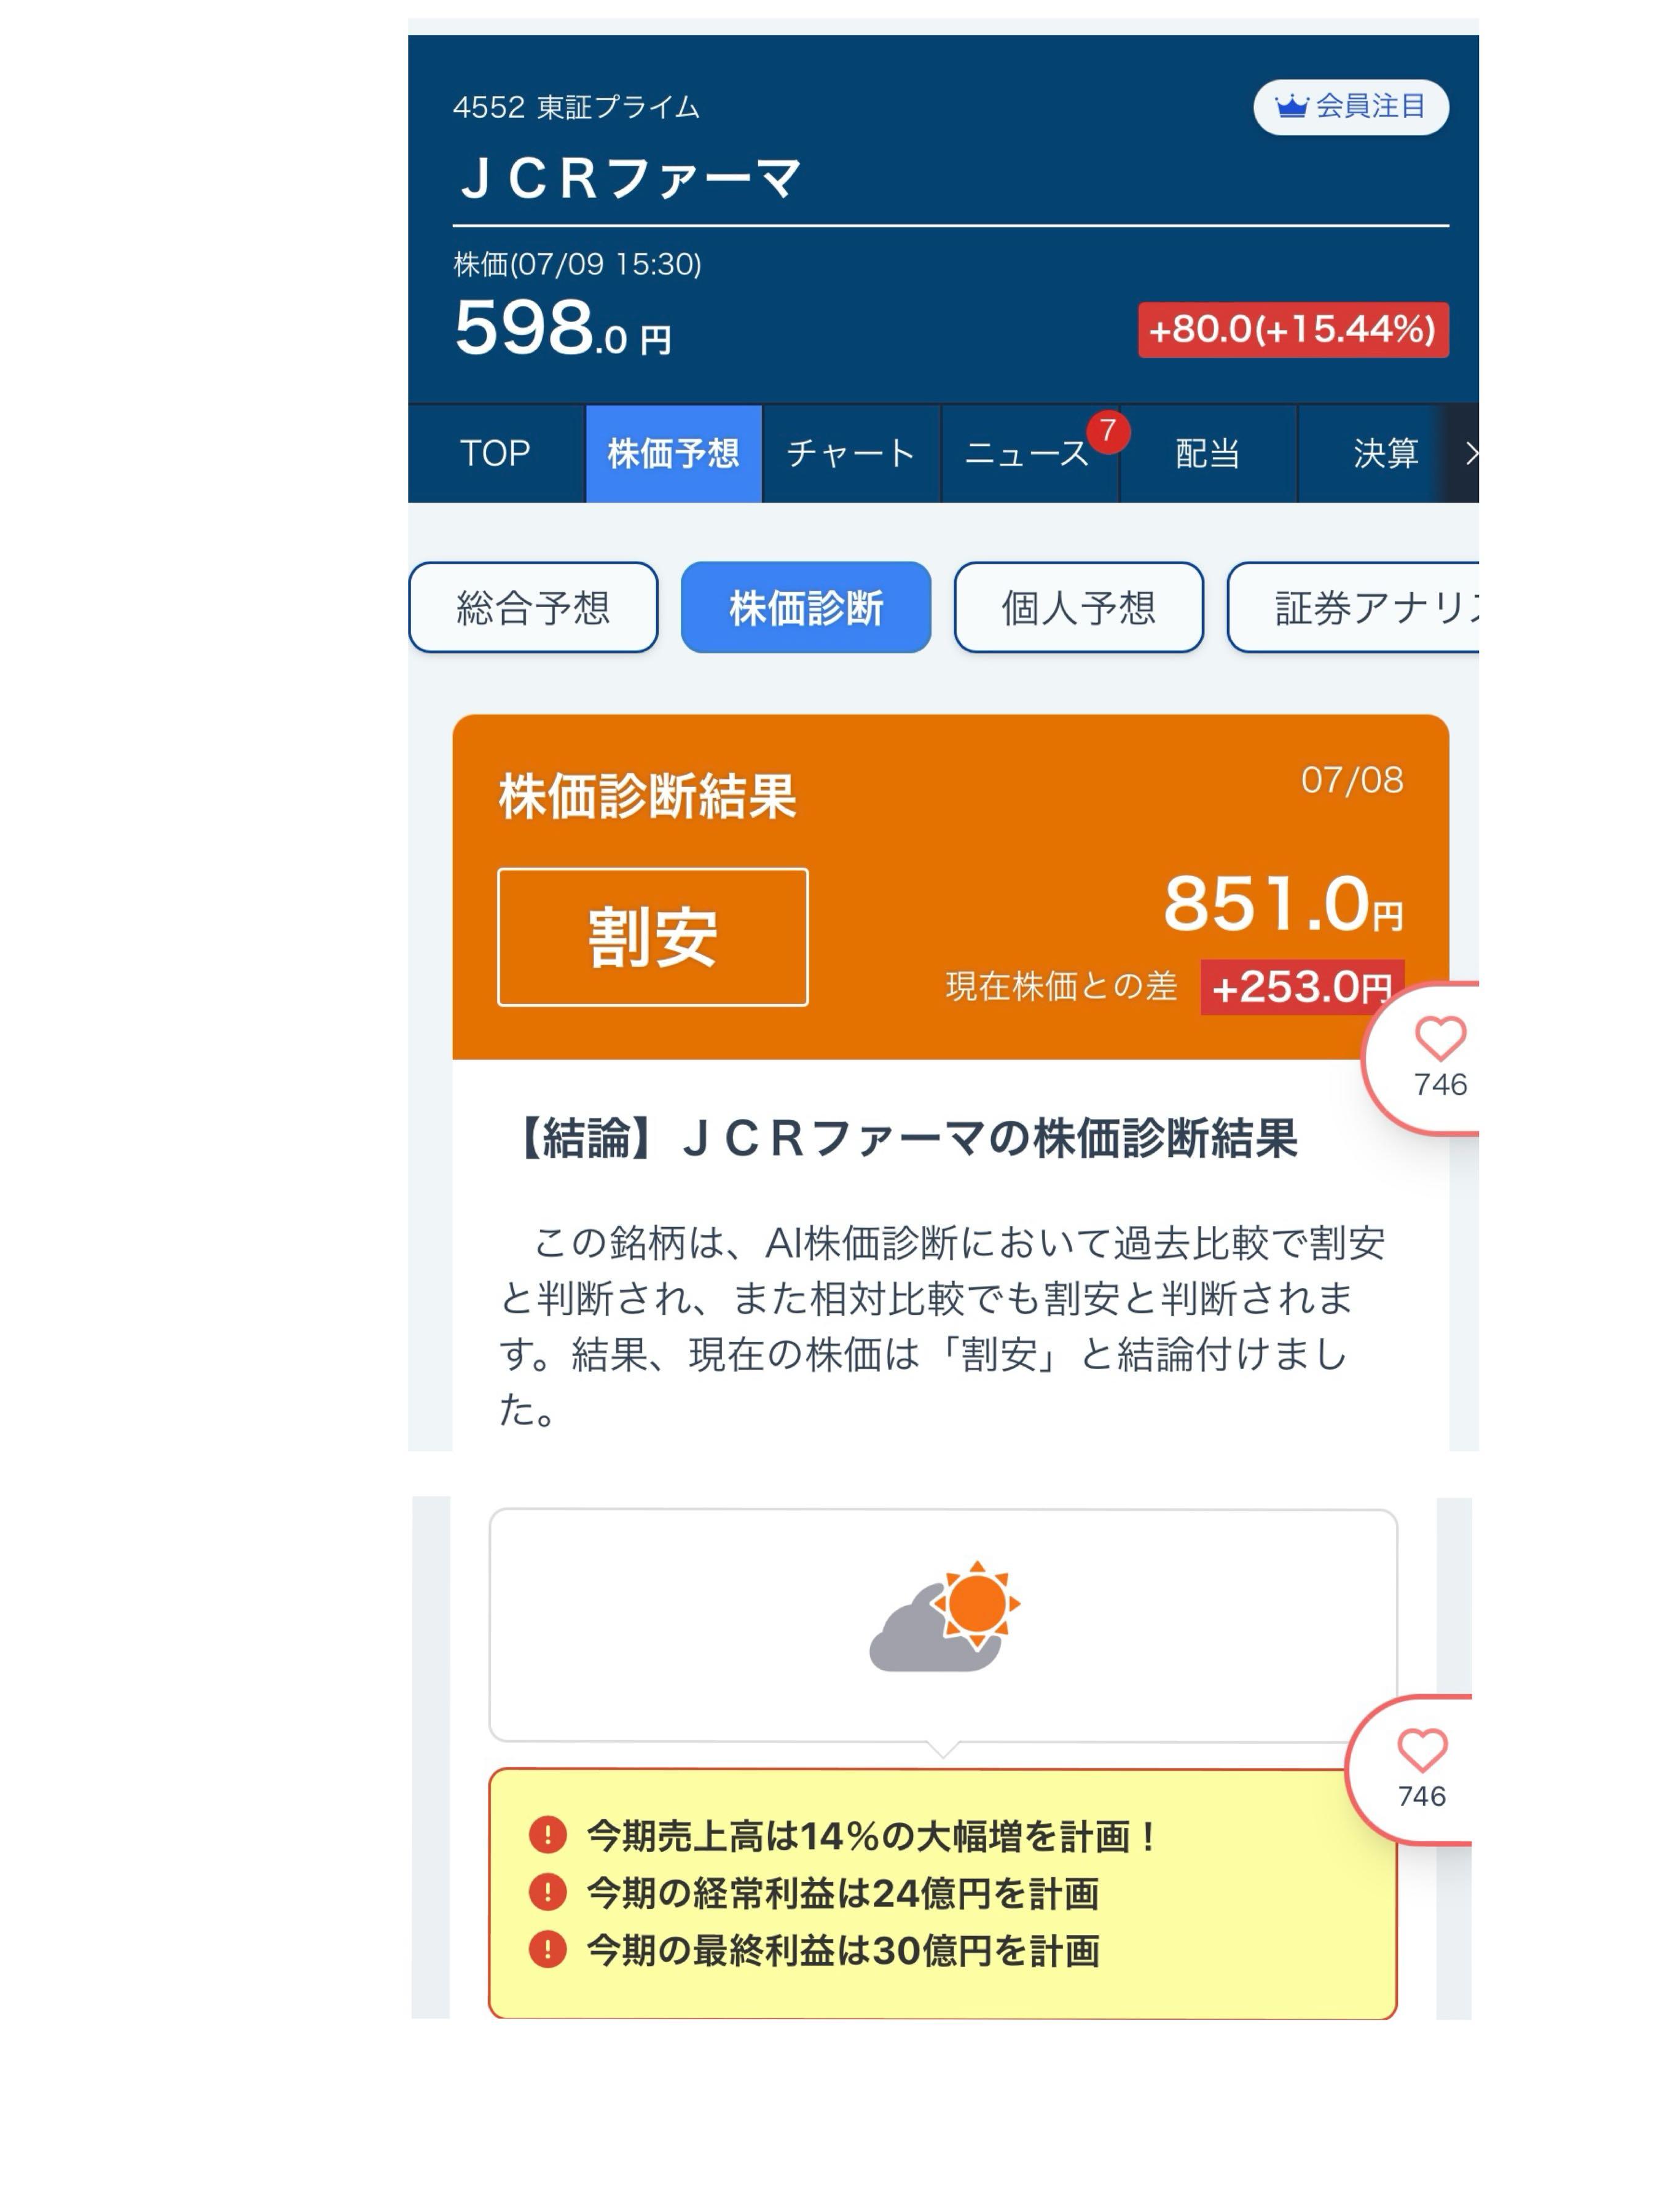Expand tab bar with right chevron arrow

(x=1470, y=454)
